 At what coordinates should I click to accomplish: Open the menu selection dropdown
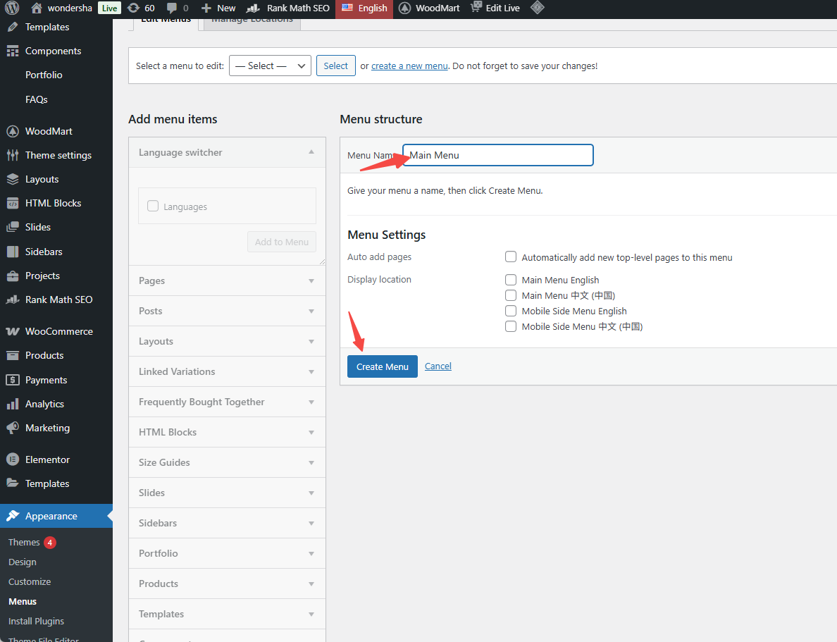point(270,65)
